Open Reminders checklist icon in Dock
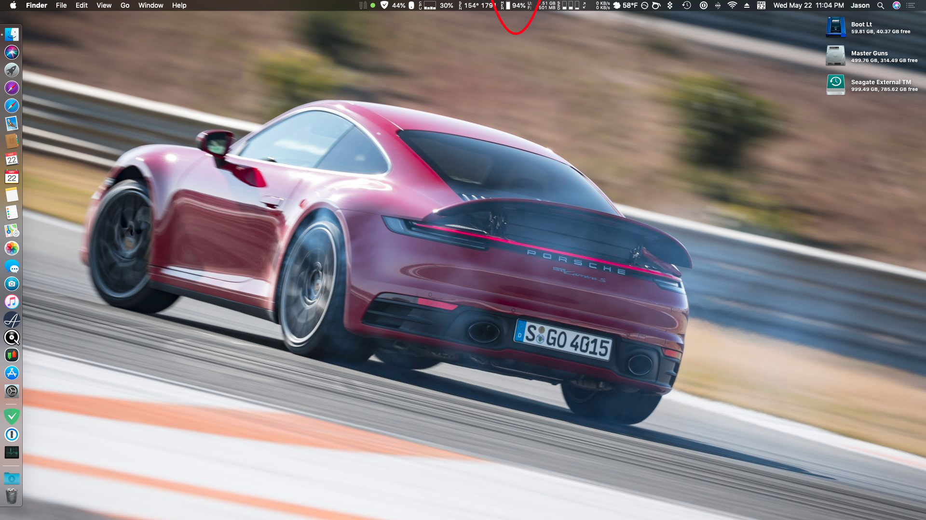Viewport: 926px width, 520px height. [x=12, y=212]
